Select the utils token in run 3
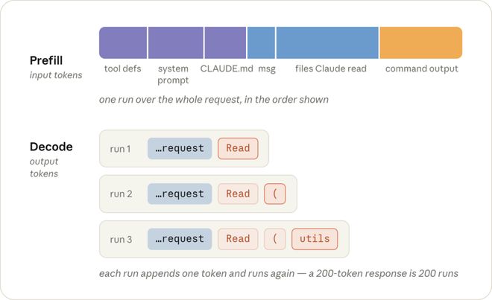The image size is (492, 300). [315, 239]
